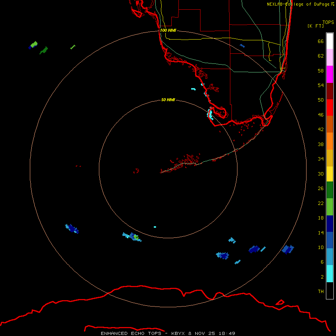Click the legend value 22
The height and width of the screenshot is (336, 336).
click(321, 203)
